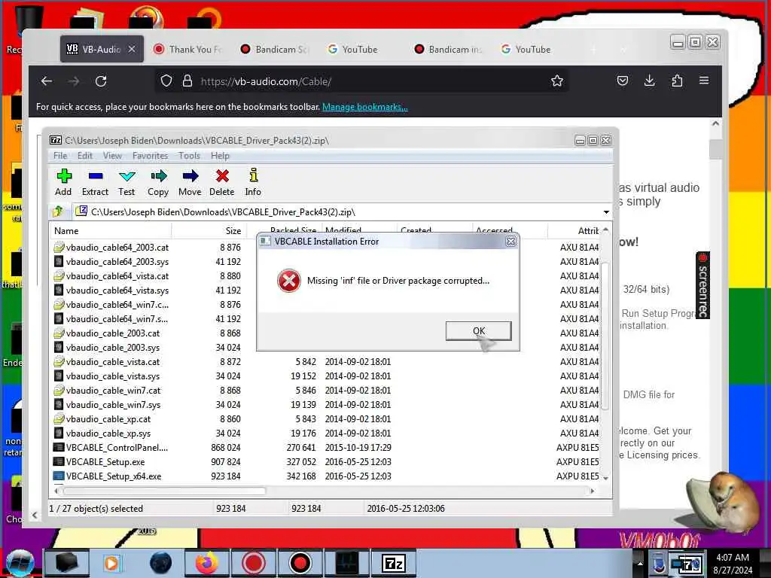Bookmark this page with the star icon
This screenshot has width=771, height=578.
click(x=556, y=81)
